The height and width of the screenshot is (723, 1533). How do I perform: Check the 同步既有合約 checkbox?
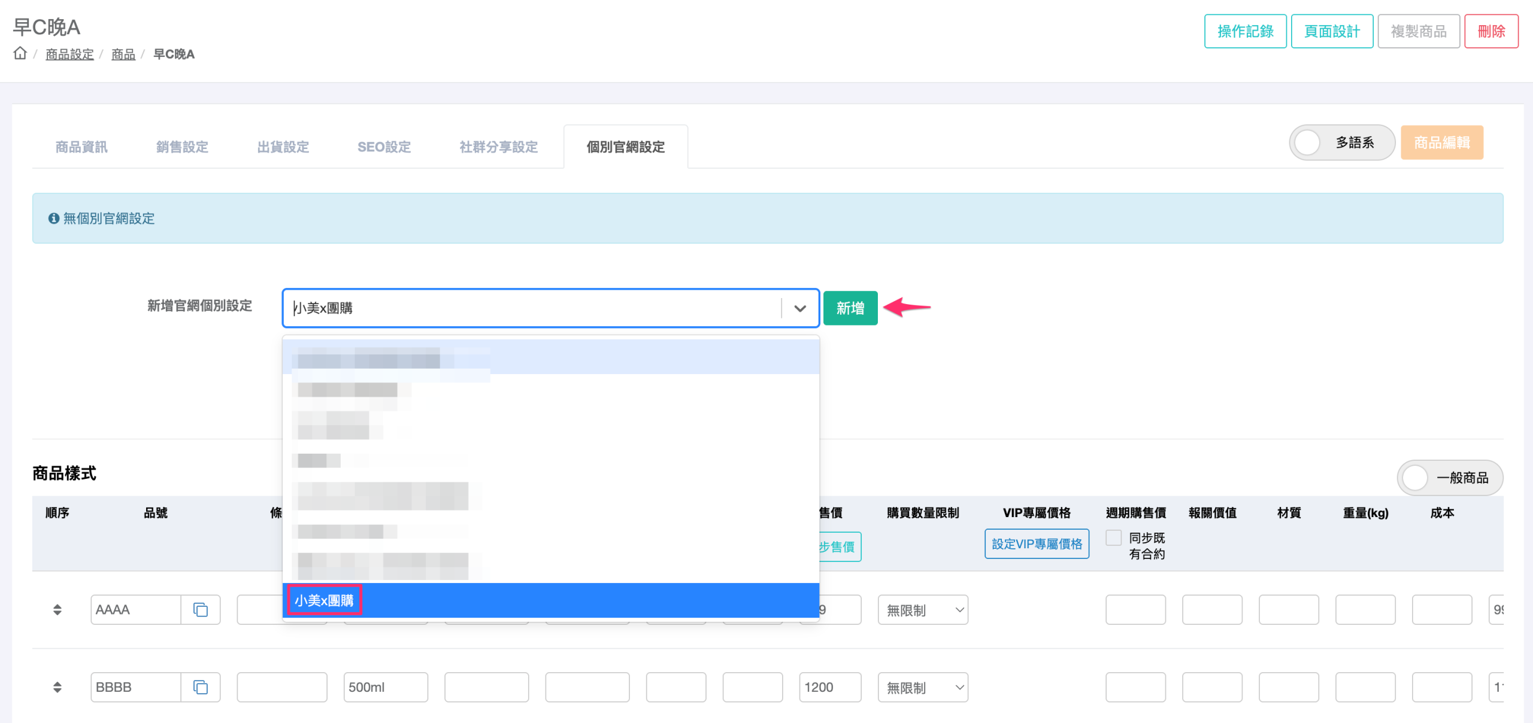(1113, 537)
